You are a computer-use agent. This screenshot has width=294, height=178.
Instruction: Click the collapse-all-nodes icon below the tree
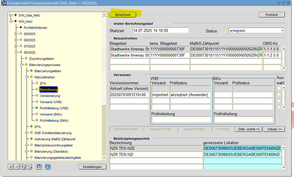29,167
